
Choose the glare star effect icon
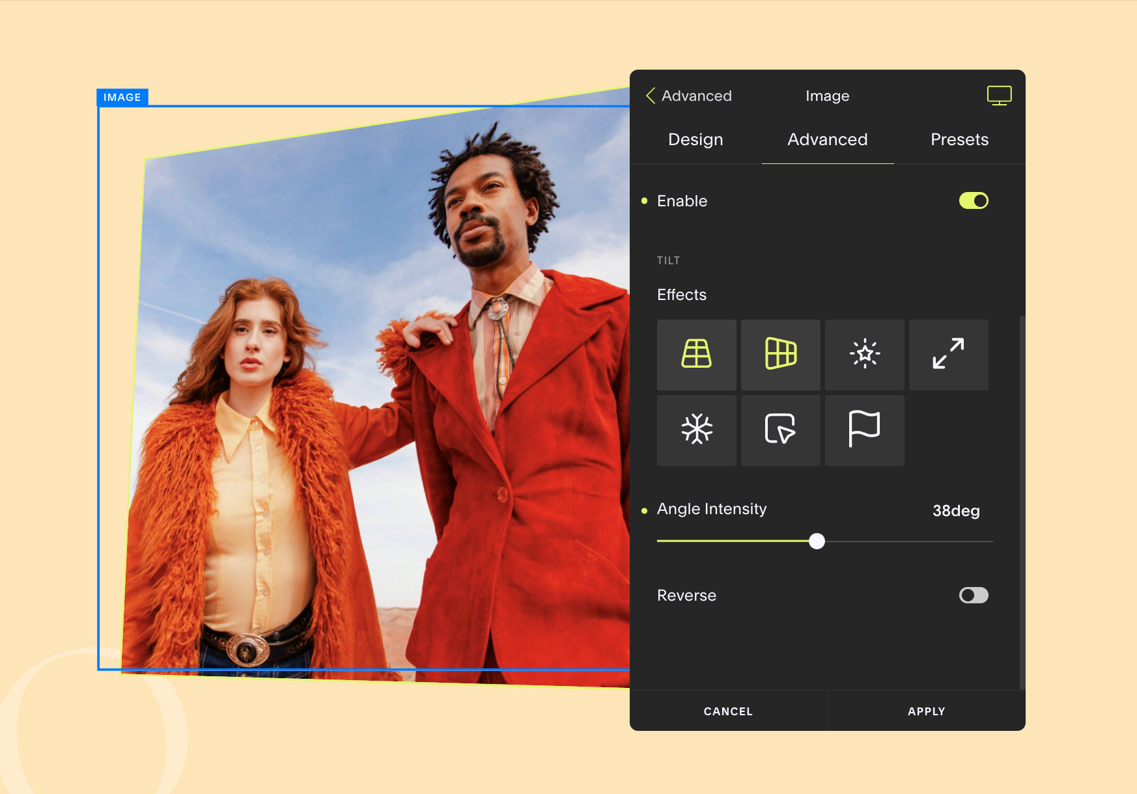864,355
